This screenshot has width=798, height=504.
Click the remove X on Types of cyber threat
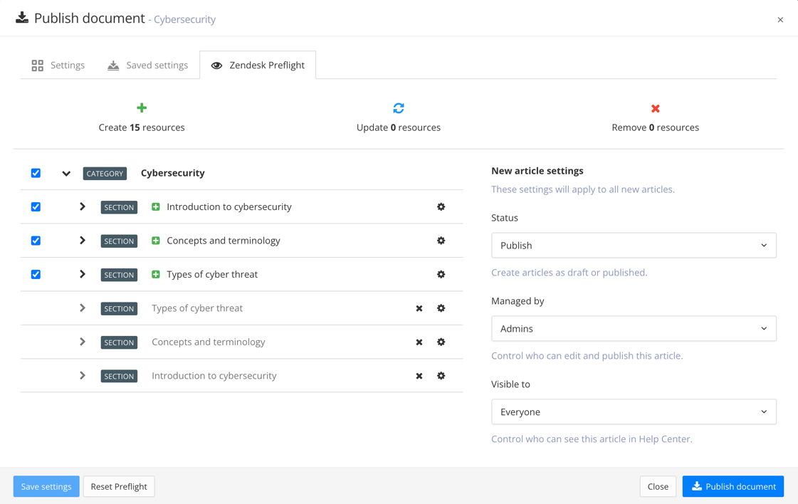click(419, 308)
